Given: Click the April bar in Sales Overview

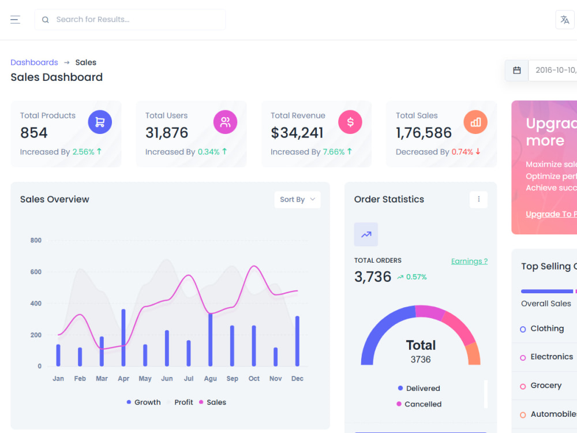Looking at the screenshot, I should [x=123, y=338].
